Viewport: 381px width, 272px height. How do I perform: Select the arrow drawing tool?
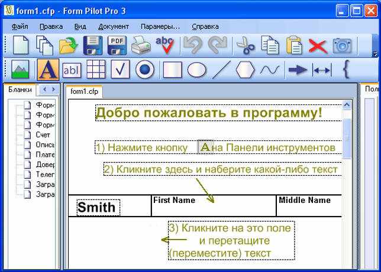pyautogui.click(x=298, y=70)
